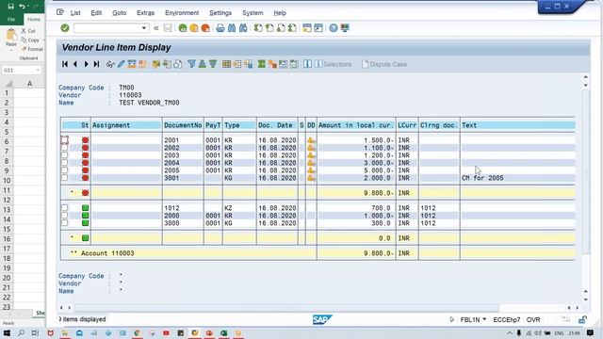
Task: Click the Sort Ascending icon
Action: (202, 64)
